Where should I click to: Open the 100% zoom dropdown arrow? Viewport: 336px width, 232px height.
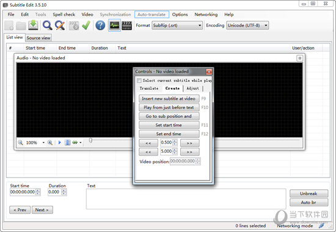[43, 143]
